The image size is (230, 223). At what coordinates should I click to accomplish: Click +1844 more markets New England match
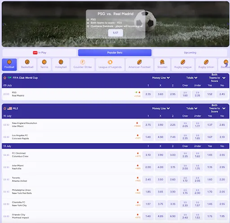click(137, 126)
